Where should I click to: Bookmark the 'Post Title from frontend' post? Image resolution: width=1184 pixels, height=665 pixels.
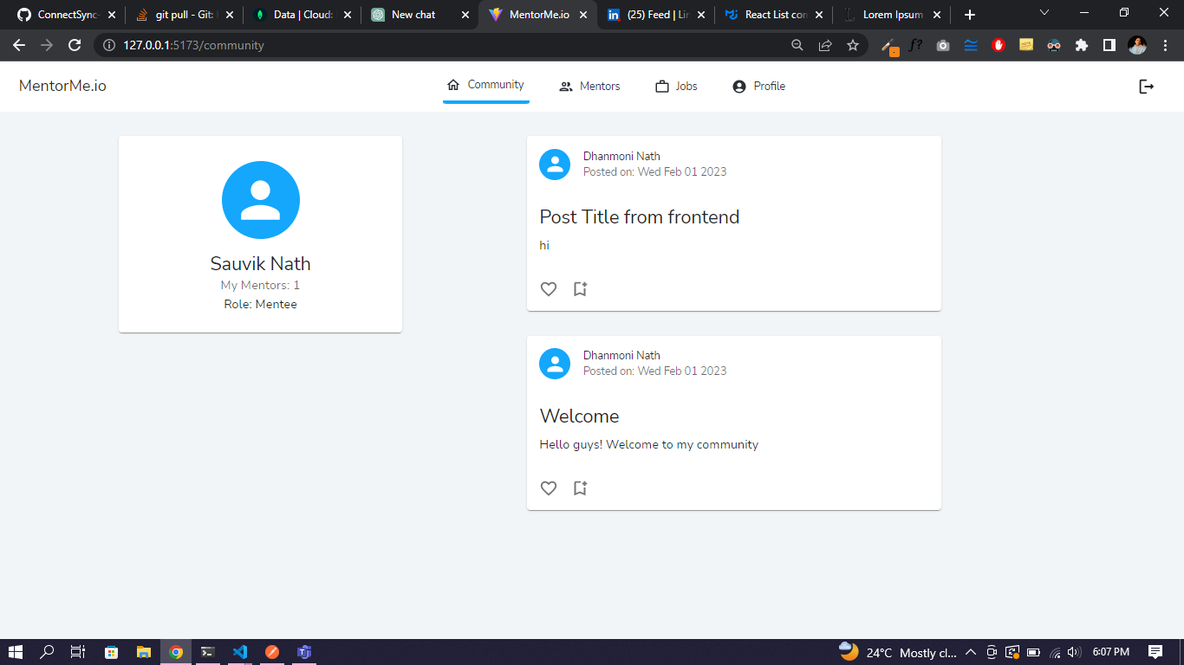pos(580,288)
